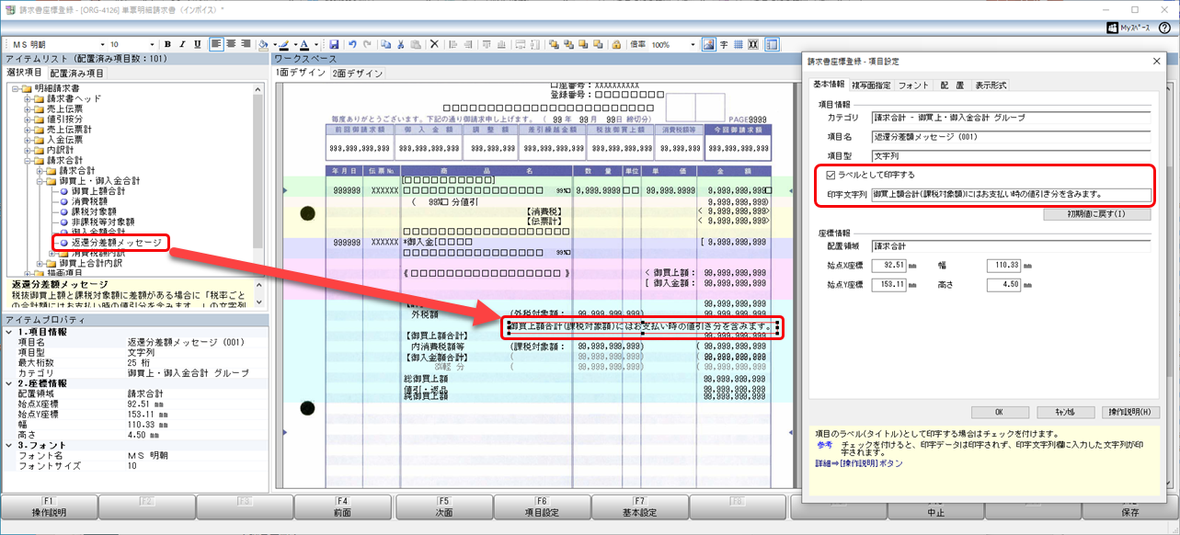Toggle bold formatting

pos(167,44)
